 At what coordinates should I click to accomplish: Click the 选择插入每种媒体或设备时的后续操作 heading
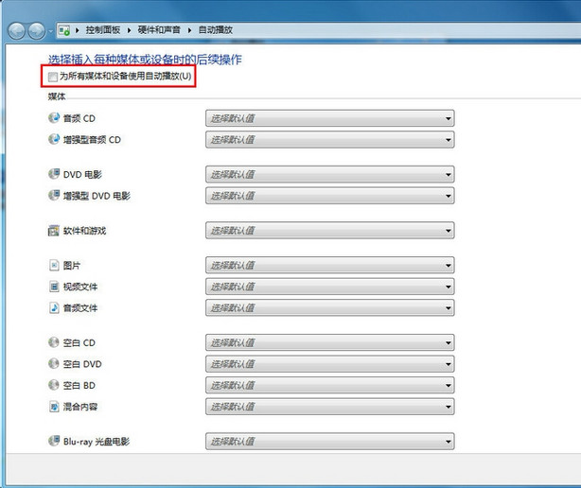[145, 60]
